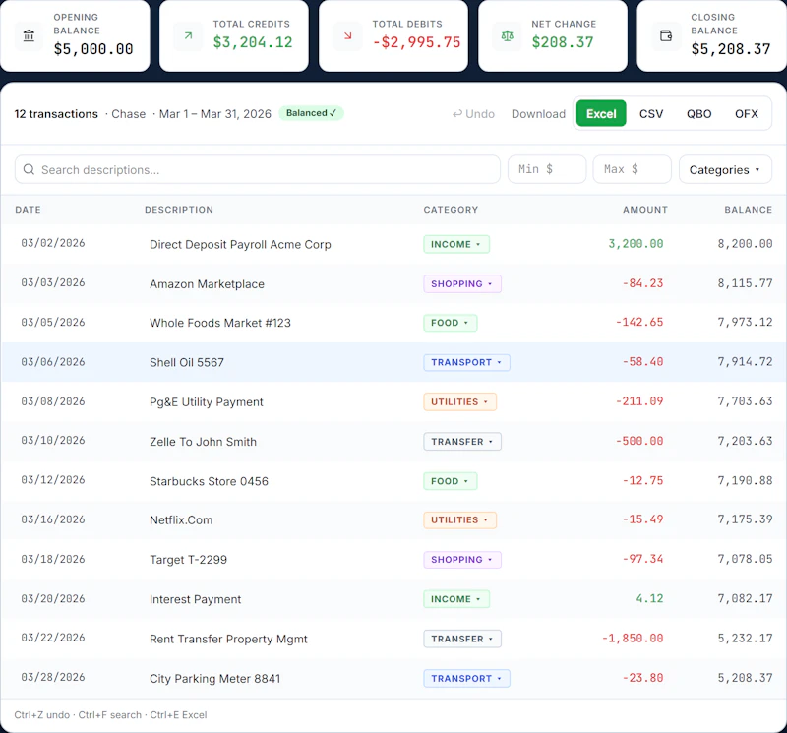Select description Starbucks Store 0456
Image resolution: width=787 pixels, height=733 pixels.
pos(209,481)
